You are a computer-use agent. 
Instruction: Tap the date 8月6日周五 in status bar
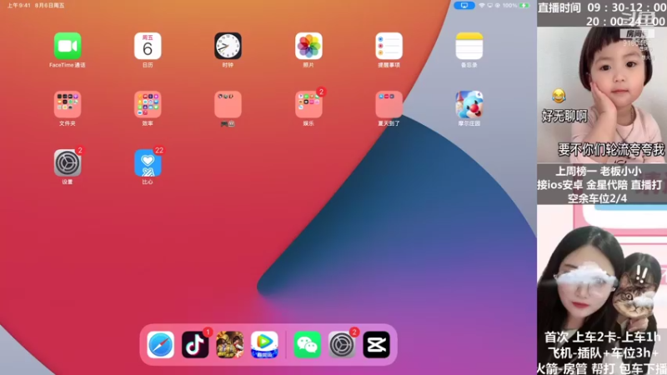click(50, 6)
